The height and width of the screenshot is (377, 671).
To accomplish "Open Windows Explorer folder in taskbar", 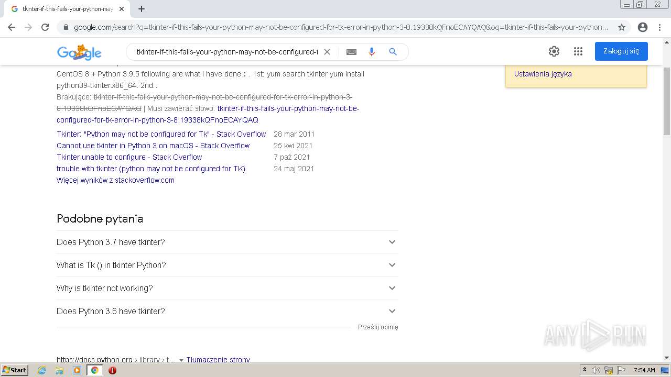I will click(59, 370).
